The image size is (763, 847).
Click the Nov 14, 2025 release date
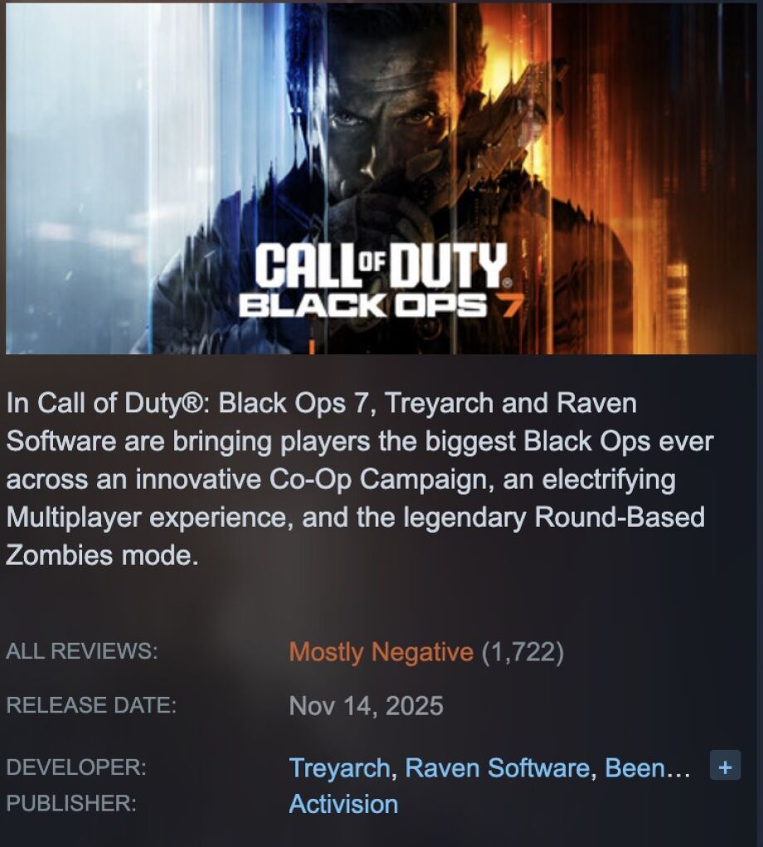point(366,705)
